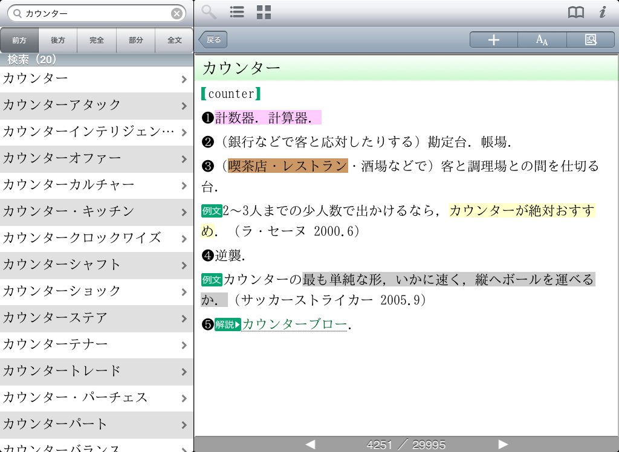Screen dimensions: 619x452
Task: Open the font size adjustment button
Action: pos(542,40)
